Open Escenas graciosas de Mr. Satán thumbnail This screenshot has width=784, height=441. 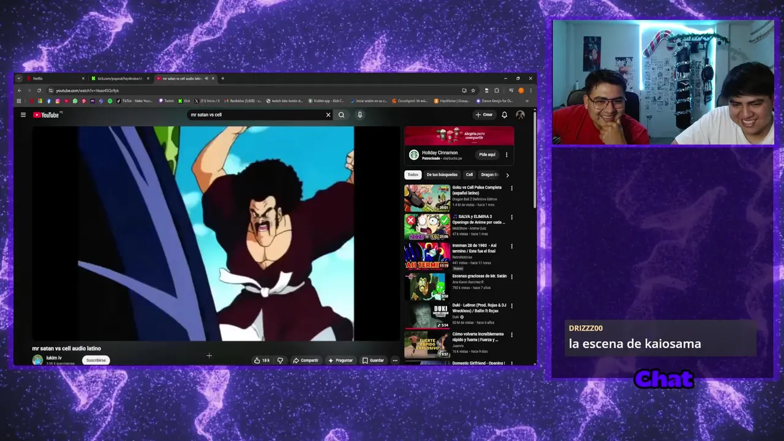(x=427, y=286)
